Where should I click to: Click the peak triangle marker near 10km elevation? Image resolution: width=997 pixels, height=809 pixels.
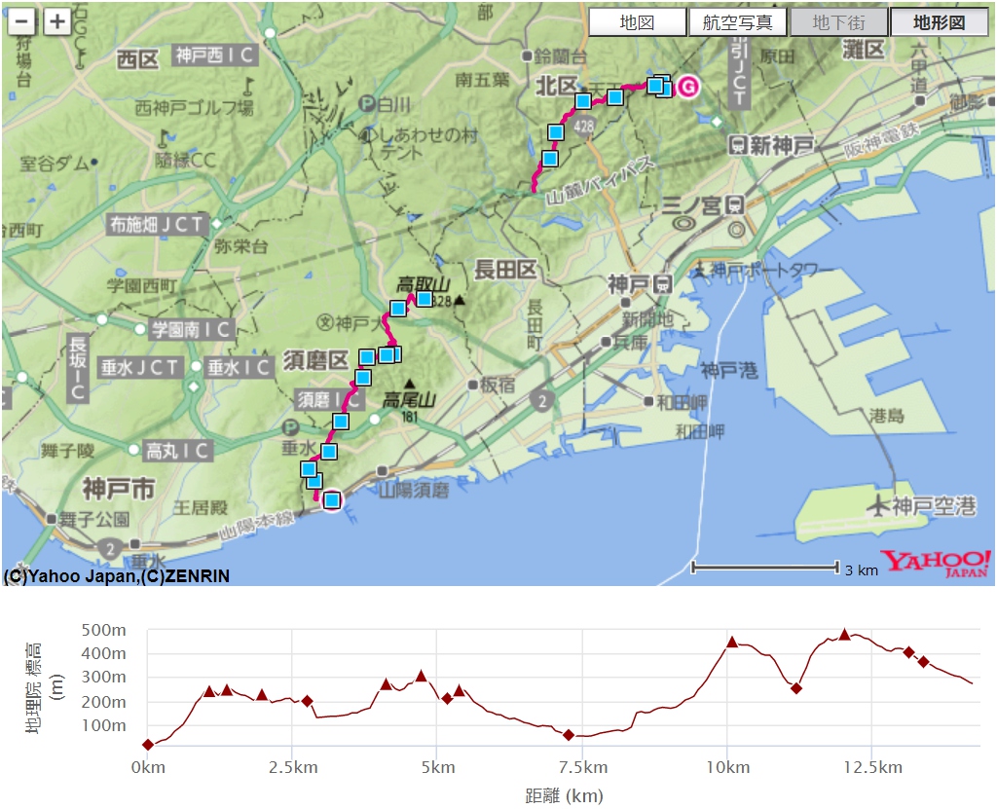pyautogui.click(x=730, y=642)
